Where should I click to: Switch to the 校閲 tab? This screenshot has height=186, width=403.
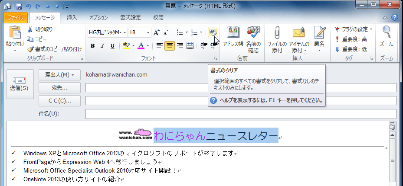coord(158,18)
